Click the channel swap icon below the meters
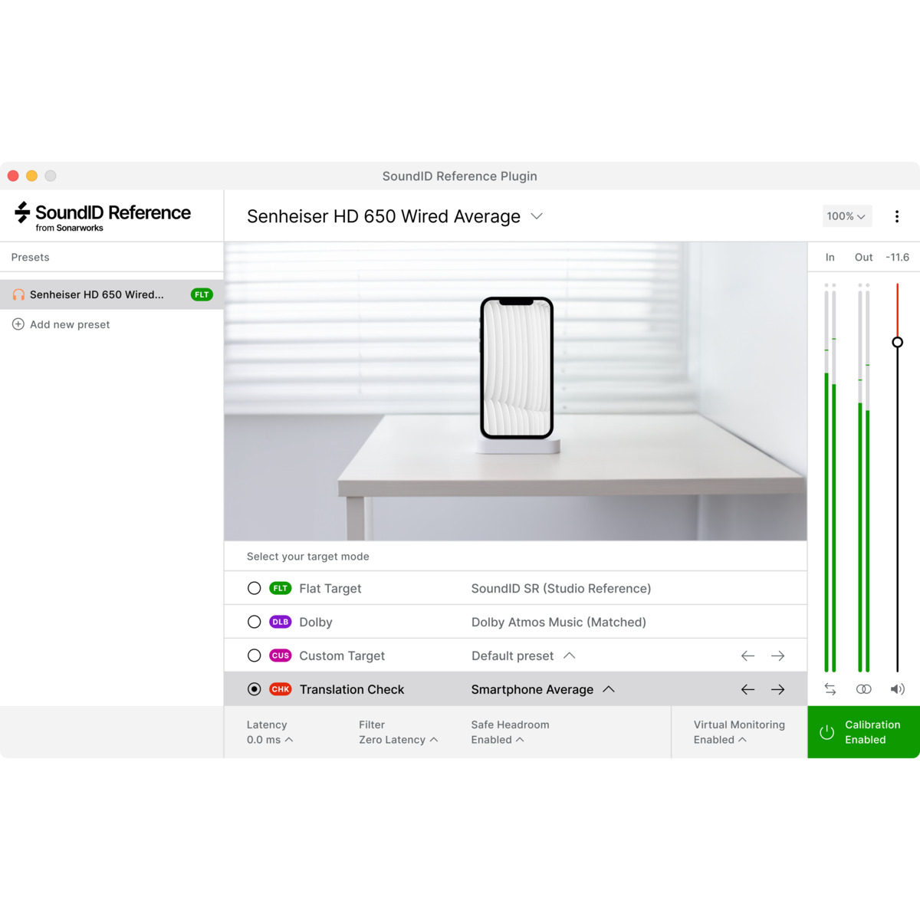The width and height of the screenshot is (920, 920). (x=830, y=688)
